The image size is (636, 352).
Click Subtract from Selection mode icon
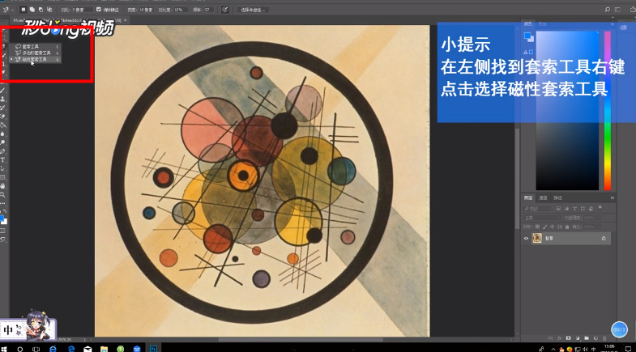pyautogui.click(x=41, y=10)
